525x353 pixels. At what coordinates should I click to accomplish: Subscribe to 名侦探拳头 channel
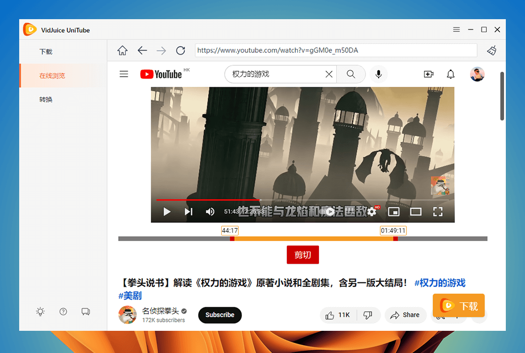tap(220, 315)
